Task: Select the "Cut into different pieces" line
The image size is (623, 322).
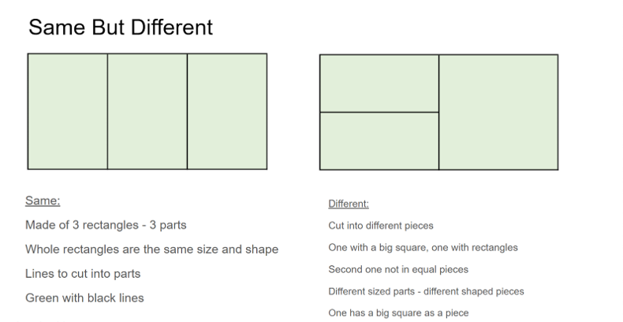Action: [381, 226]
